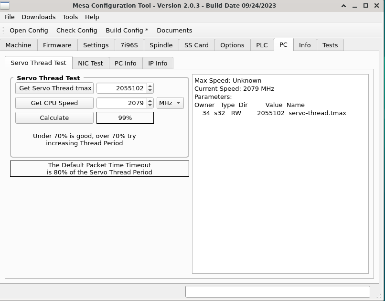The width and height of the screenshot is (385, 301).
Task: Open the File menu
Action: pos(10,17)
